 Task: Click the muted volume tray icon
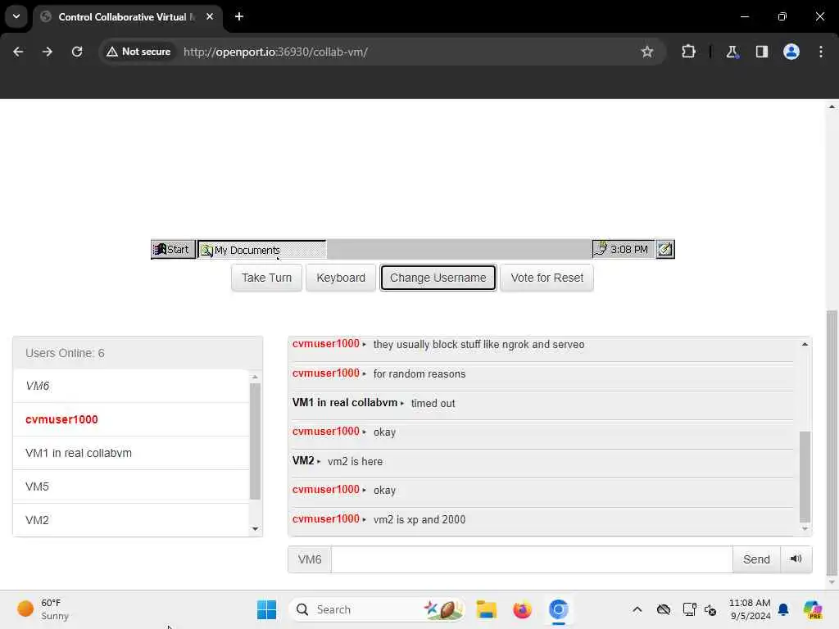click(710, 609)
